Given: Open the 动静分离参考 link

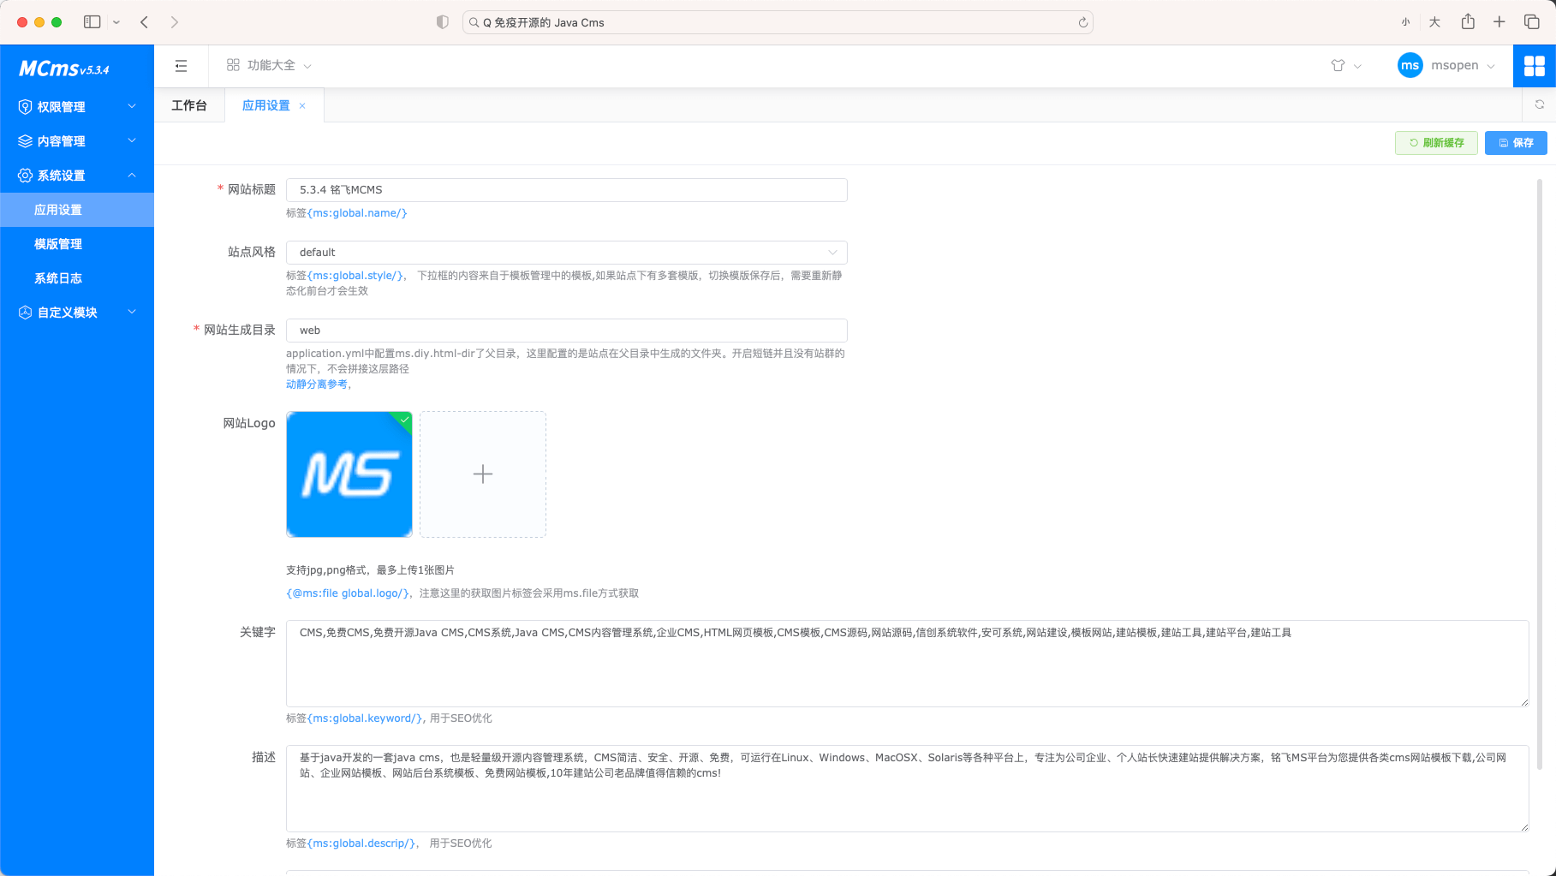Looking at the screenshot, I should click(x=317, y=384).
